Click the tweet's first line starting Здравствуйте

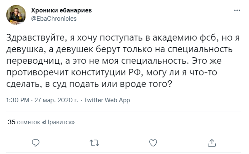point(123,38)
